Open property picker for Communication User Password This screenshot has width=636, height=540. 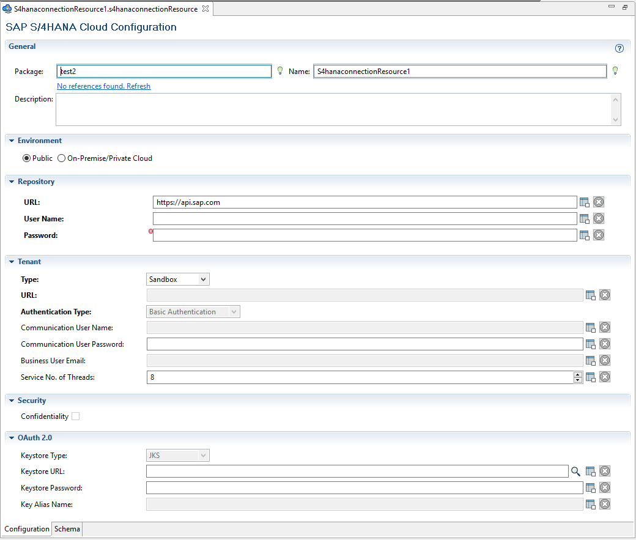[591, 344]
